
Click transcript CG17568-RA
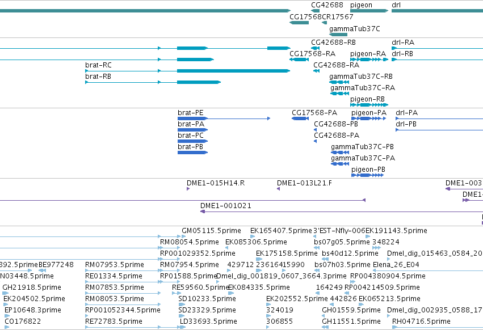(x=312, y=54)
